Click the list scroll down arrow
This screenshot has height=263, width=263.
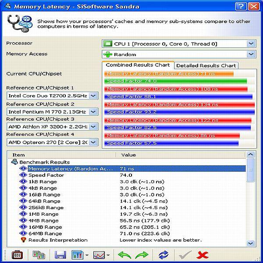coord(251,243)
